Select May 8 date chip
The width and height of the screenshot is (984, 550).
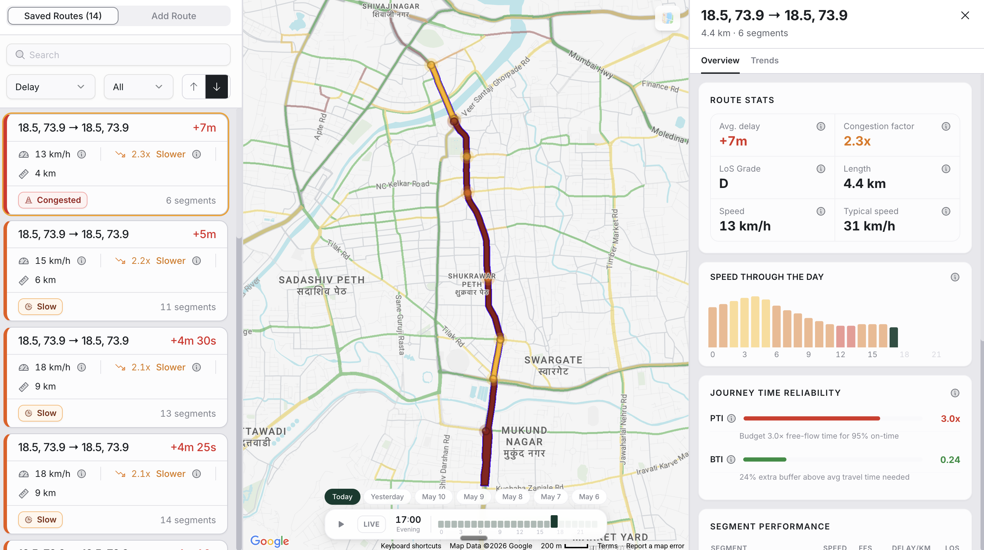click(512, 496)
